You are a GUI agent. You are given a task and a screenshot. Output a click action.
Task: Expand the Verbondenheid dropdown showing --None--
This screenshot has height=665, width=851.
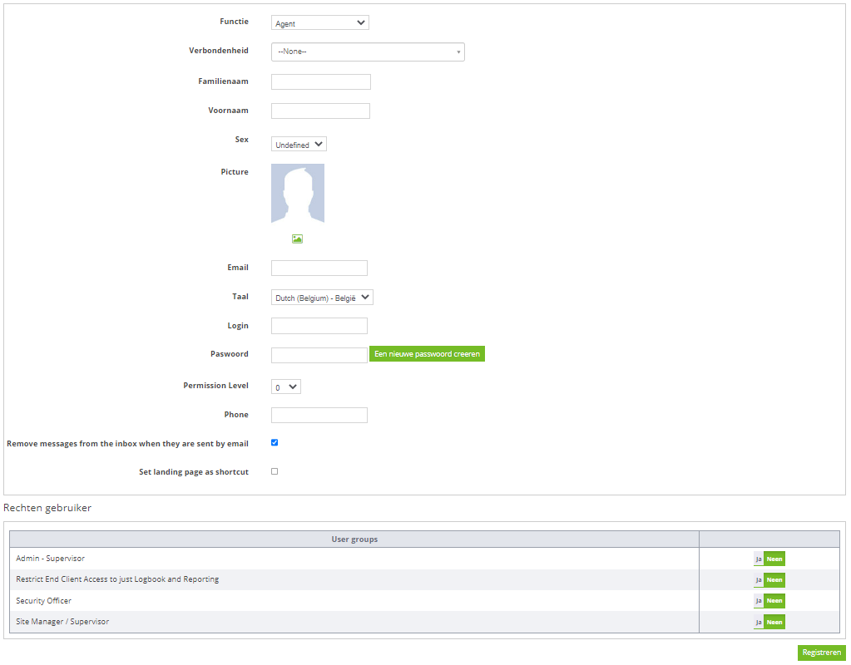[x=368, y=52]
